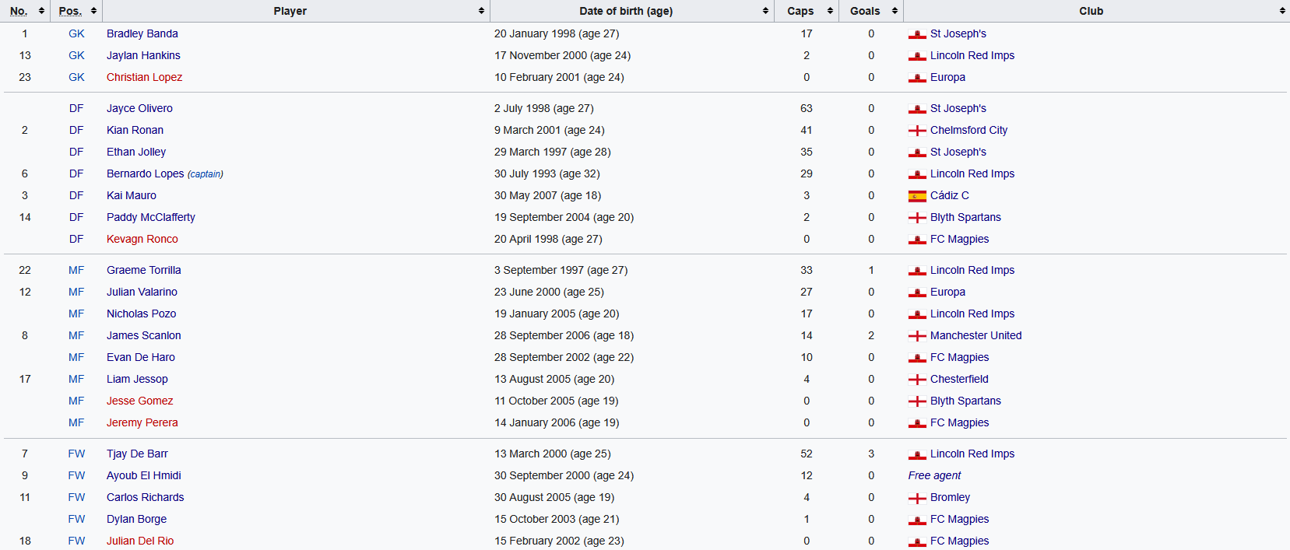Open Bradley Banda player page
Image resolution: width=1290 pixels, height=550 pixels.
tap(142, 33)
